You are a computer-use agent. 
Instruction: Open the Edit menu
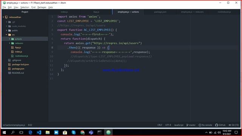[10, 7]
